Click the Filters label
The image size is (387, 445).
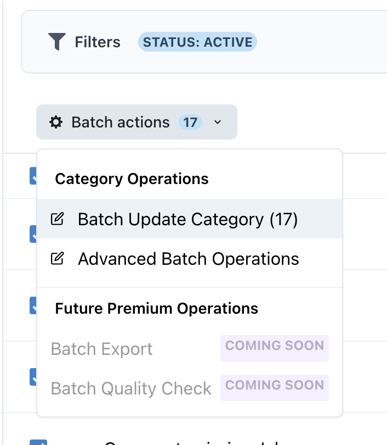click(98, 42)
